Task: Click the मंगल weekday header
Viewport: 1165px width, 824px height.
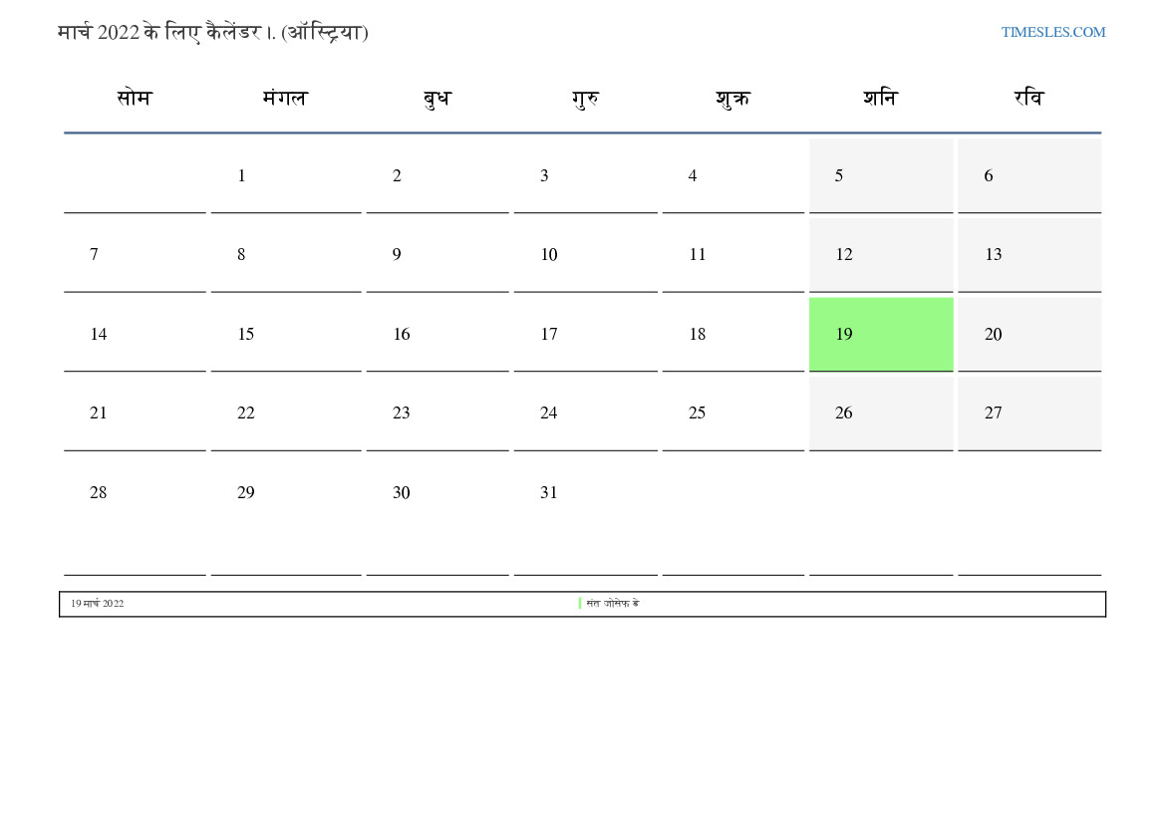Action: tap(285, 99)
